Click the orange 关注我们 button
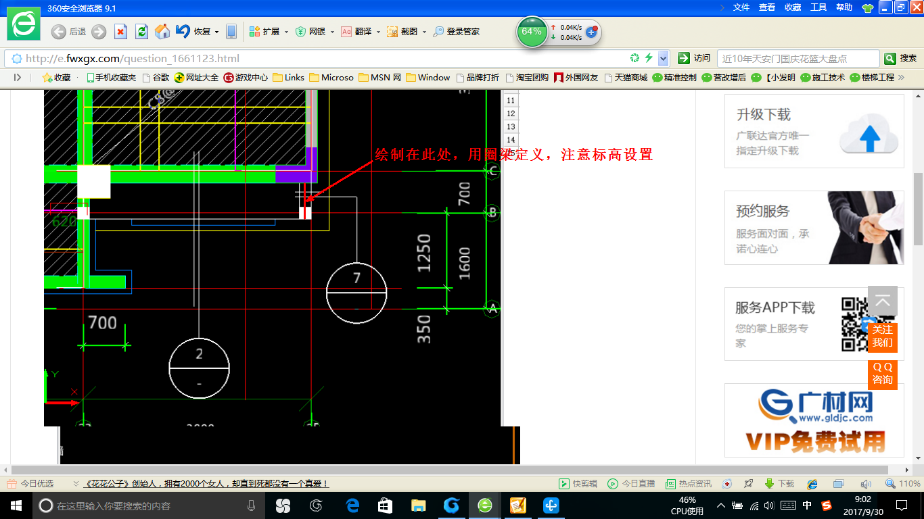This screenshot has height=519, width=924. pos(883,336)
